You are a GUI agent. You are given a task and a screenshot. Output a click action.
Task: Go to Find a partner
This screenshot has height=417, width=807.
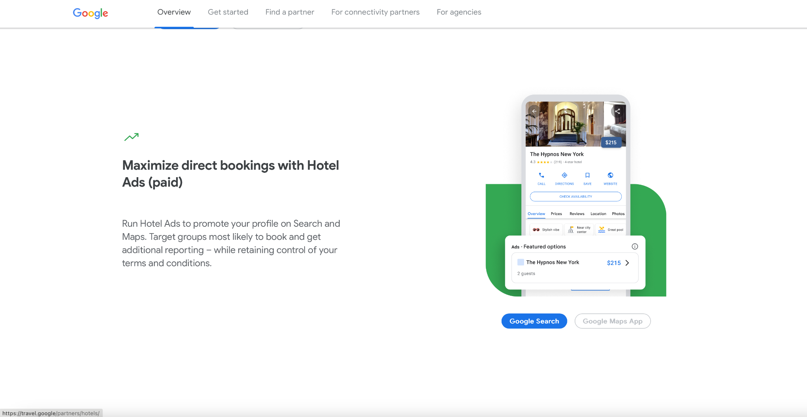click(x=290, y=12)
